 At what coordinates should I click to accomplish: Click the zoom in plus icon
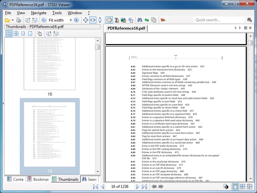pyautogui.click(x=76, y=20)
